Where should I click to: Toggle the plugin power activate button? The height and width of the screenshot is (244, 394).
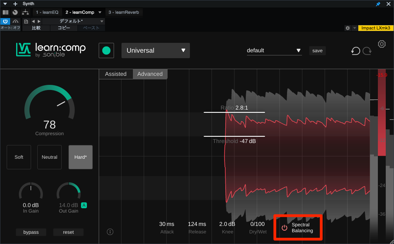pos(5,21)
